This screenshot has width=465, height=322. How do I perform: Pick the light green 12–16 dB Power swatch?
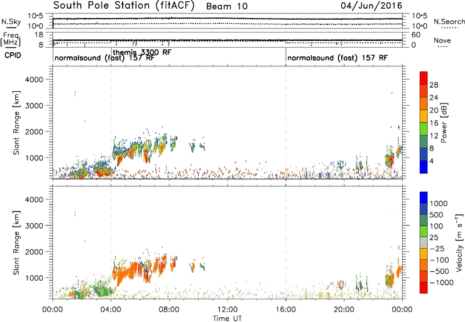point(424,128)
